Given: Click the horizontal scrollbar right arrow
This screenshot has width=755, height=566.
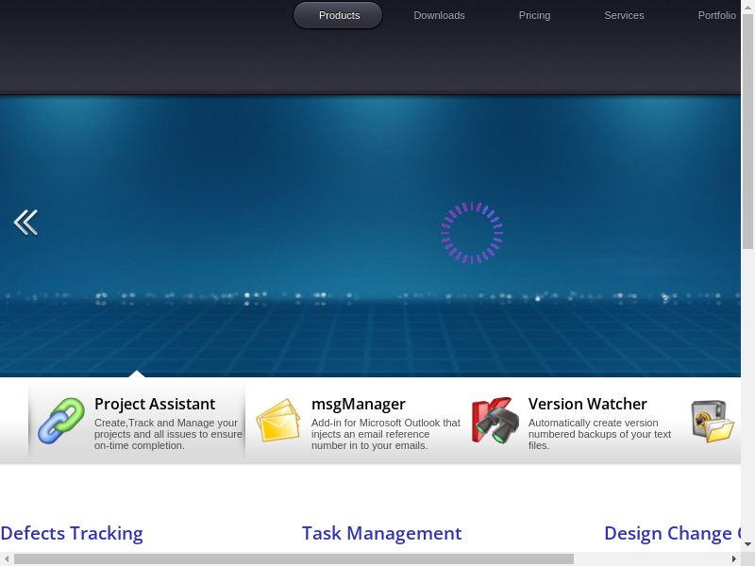Looking at the screenshot, I should coord(734,559).
